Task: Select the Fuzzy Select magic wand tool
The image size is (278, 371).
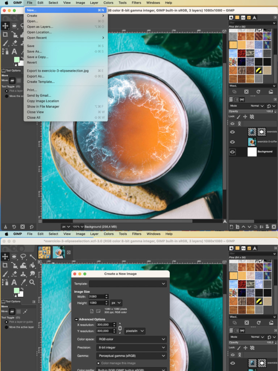Action: (32, 257)
